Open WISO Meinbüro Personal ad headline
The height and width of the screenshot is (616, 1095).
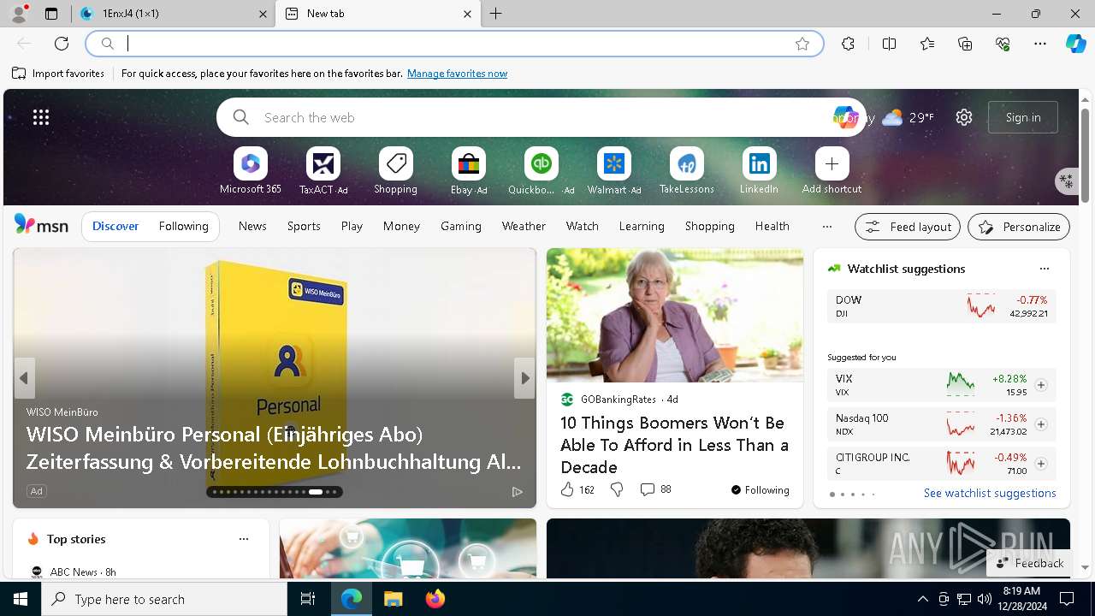pyautogui.click(x=274, y=447)
